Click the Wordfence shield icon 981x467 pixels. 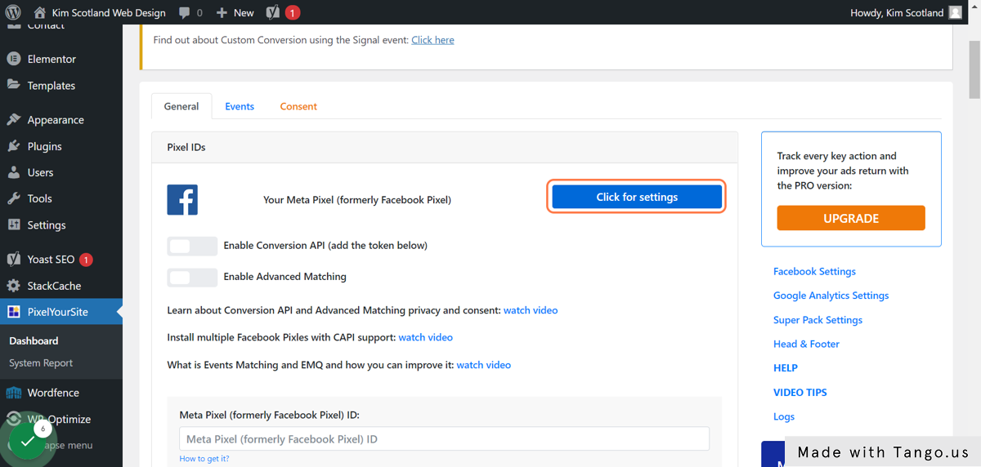click(x=13, y=393)
